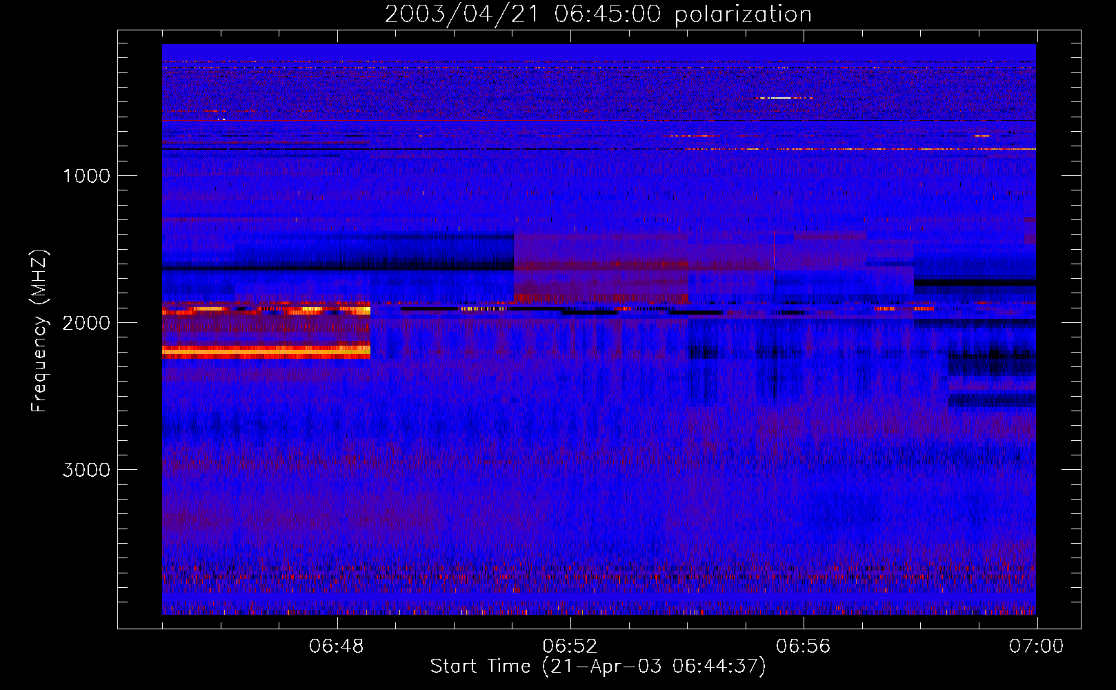Click the "3000" frequency tick label
Image resolution: width=1116 pixels, height=690 pixels.
(86, 470)
